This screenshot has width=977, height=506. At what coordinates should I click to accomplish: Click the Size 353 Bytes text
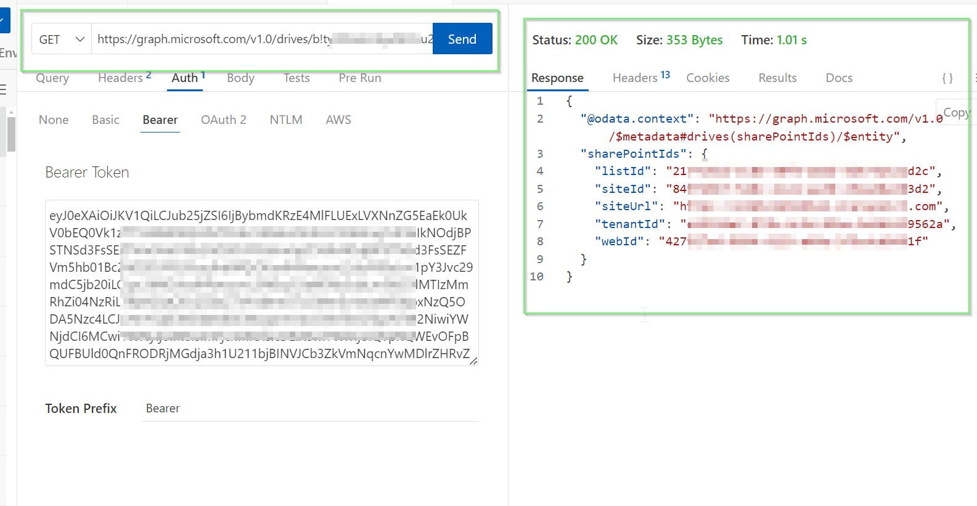click(679, 40)
